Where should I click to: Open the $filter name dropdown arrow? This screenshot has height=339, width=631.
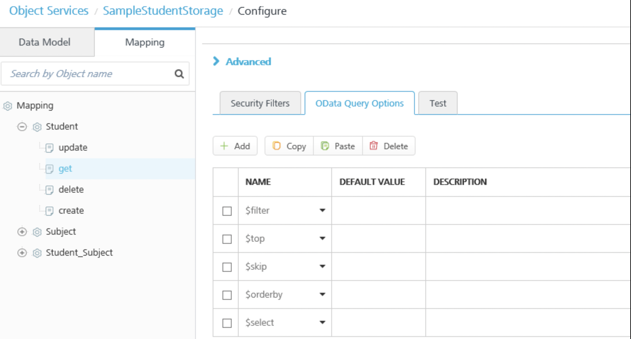coord(322,210)
